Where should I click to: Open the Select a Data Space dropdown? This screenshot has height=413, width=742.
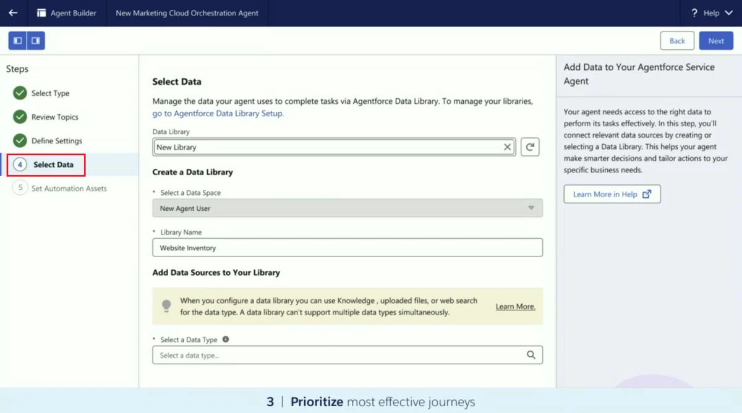pyautogui.click(x=348, y=208)
